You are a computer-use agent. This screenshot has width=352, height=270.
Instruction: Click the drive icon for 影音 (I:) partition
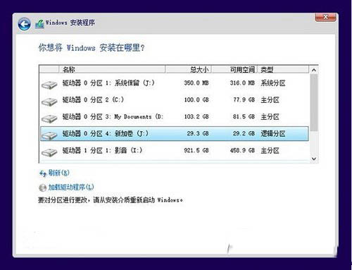tap(49, 152)
